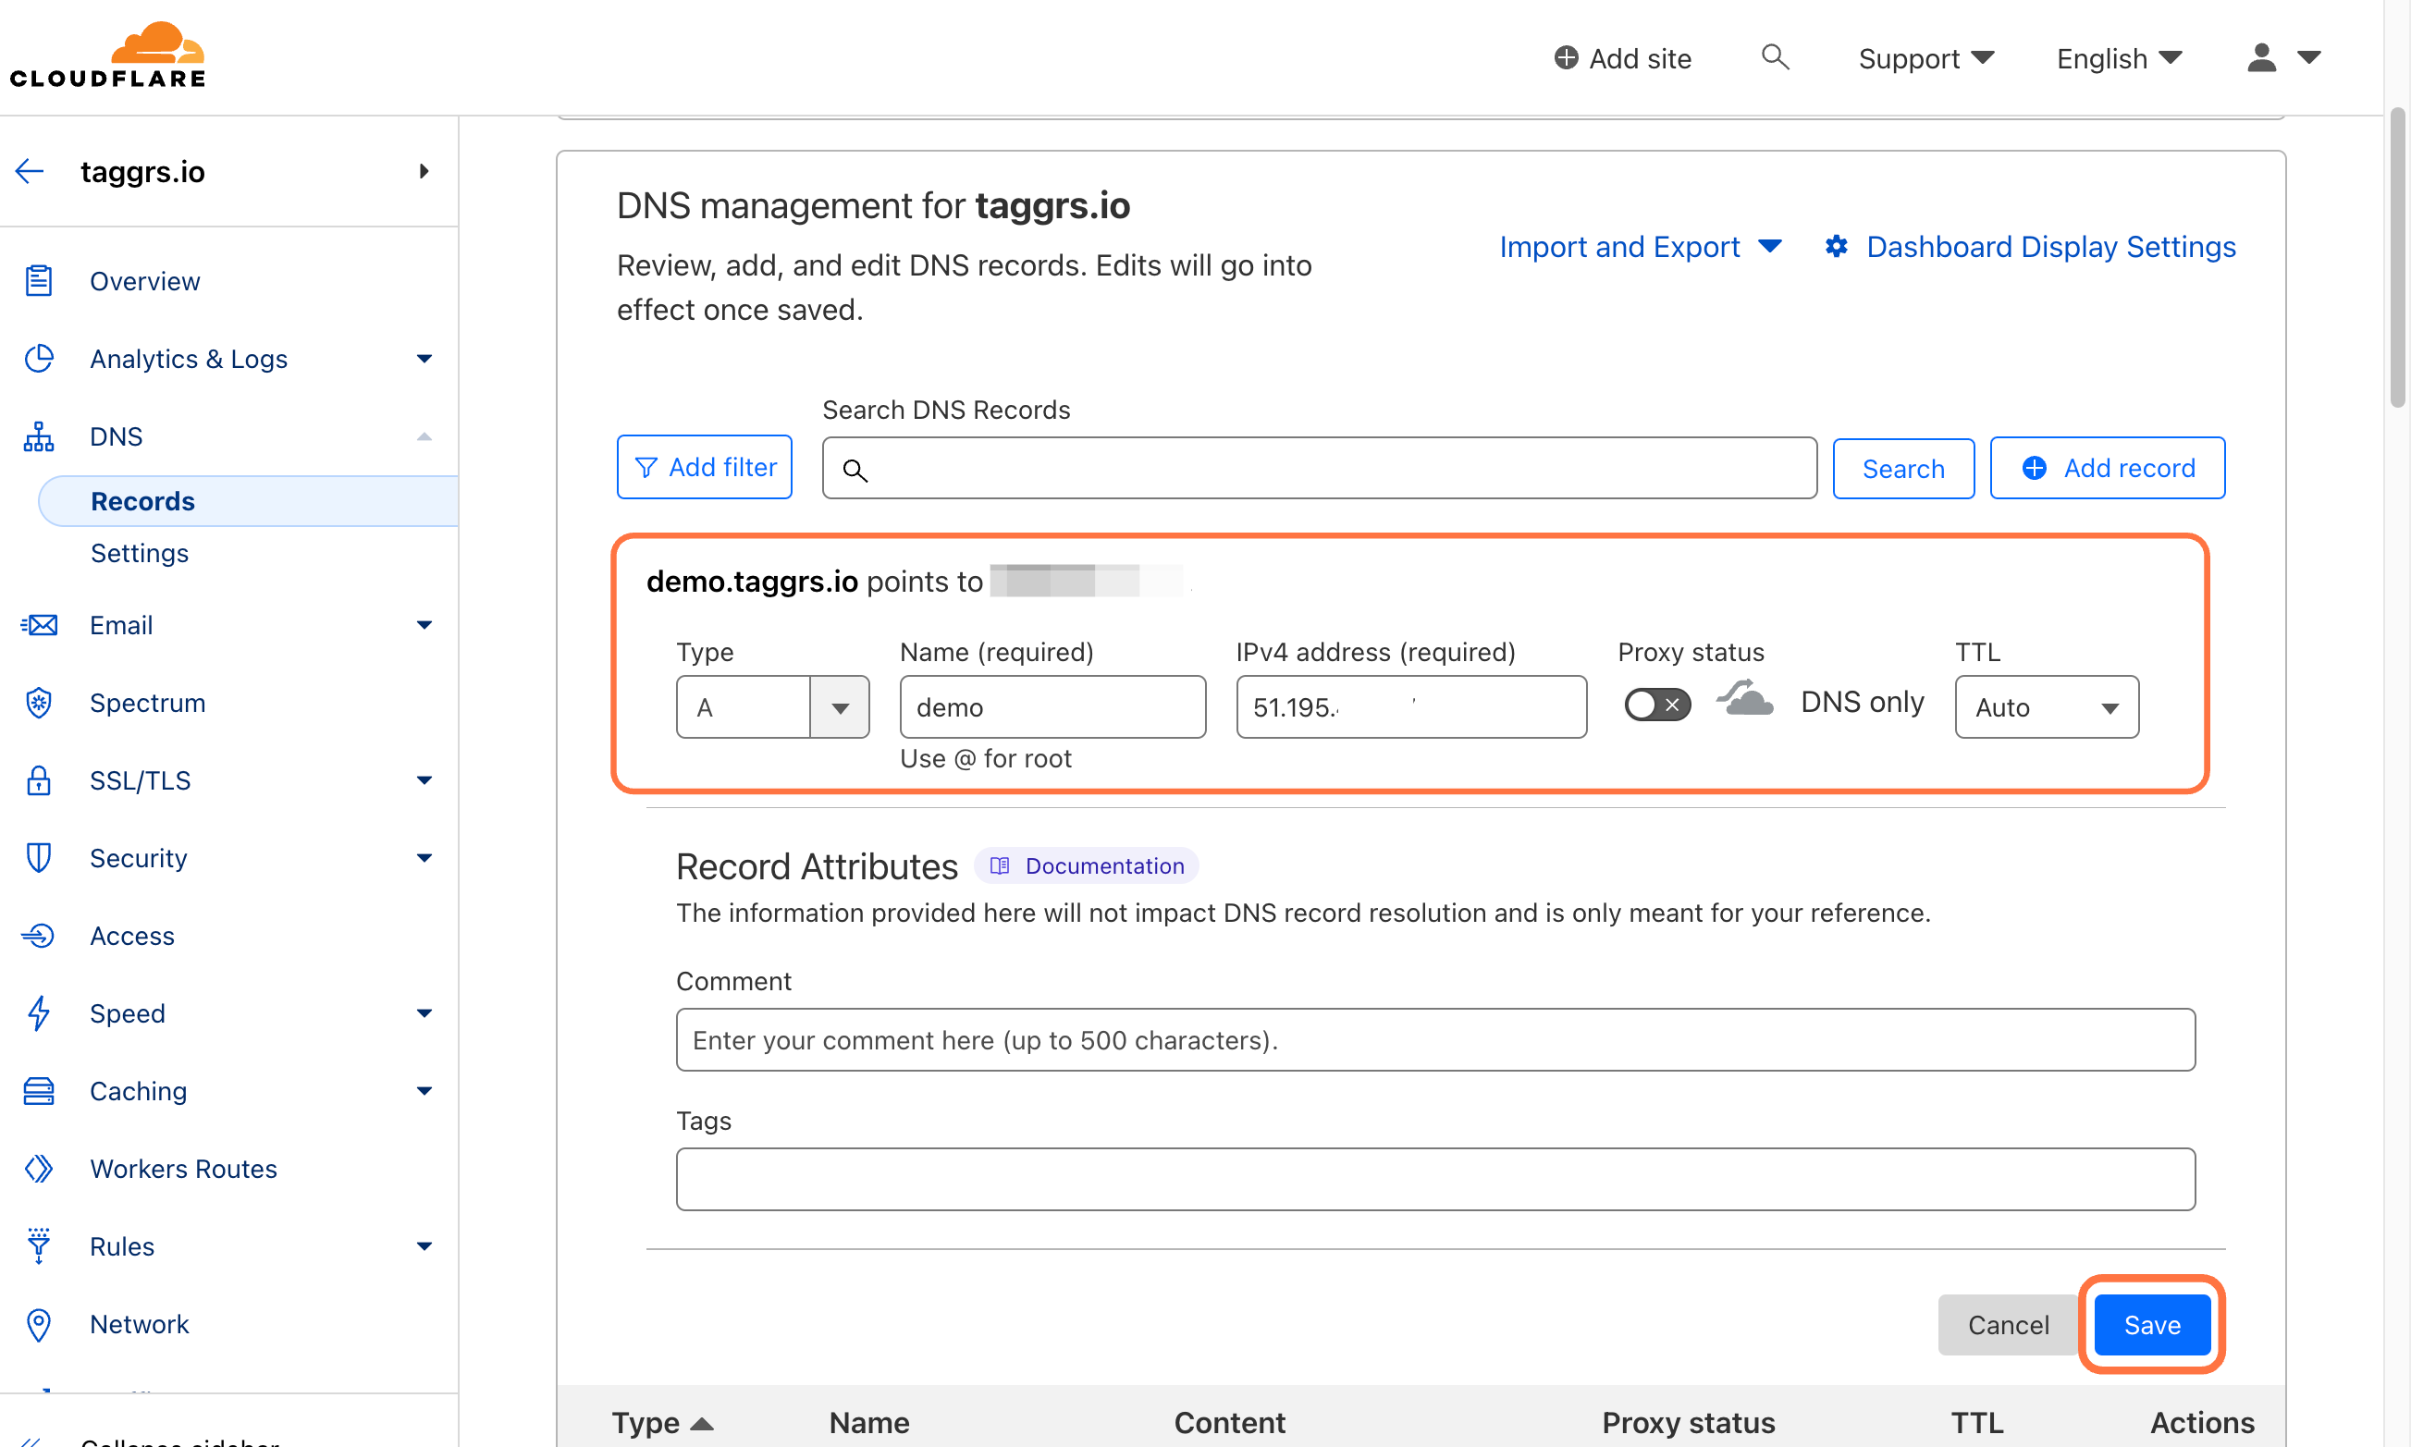Open the header search magnifier icon
The image size is (2411, 1447).
1775,57
